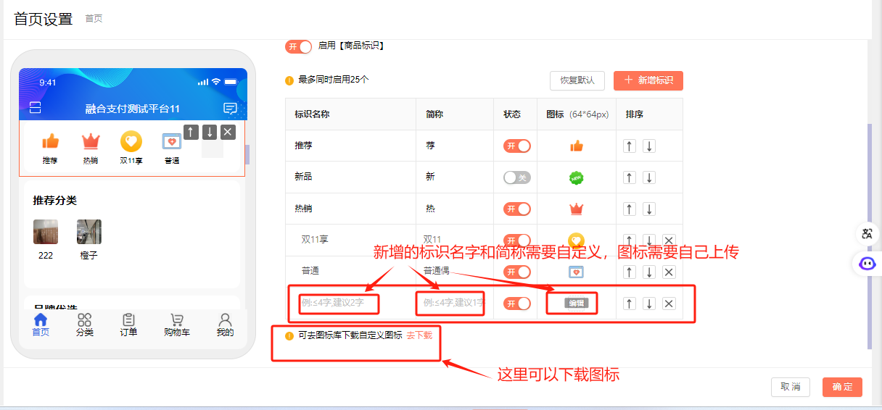Move the 新品 row up

[630, 177]
